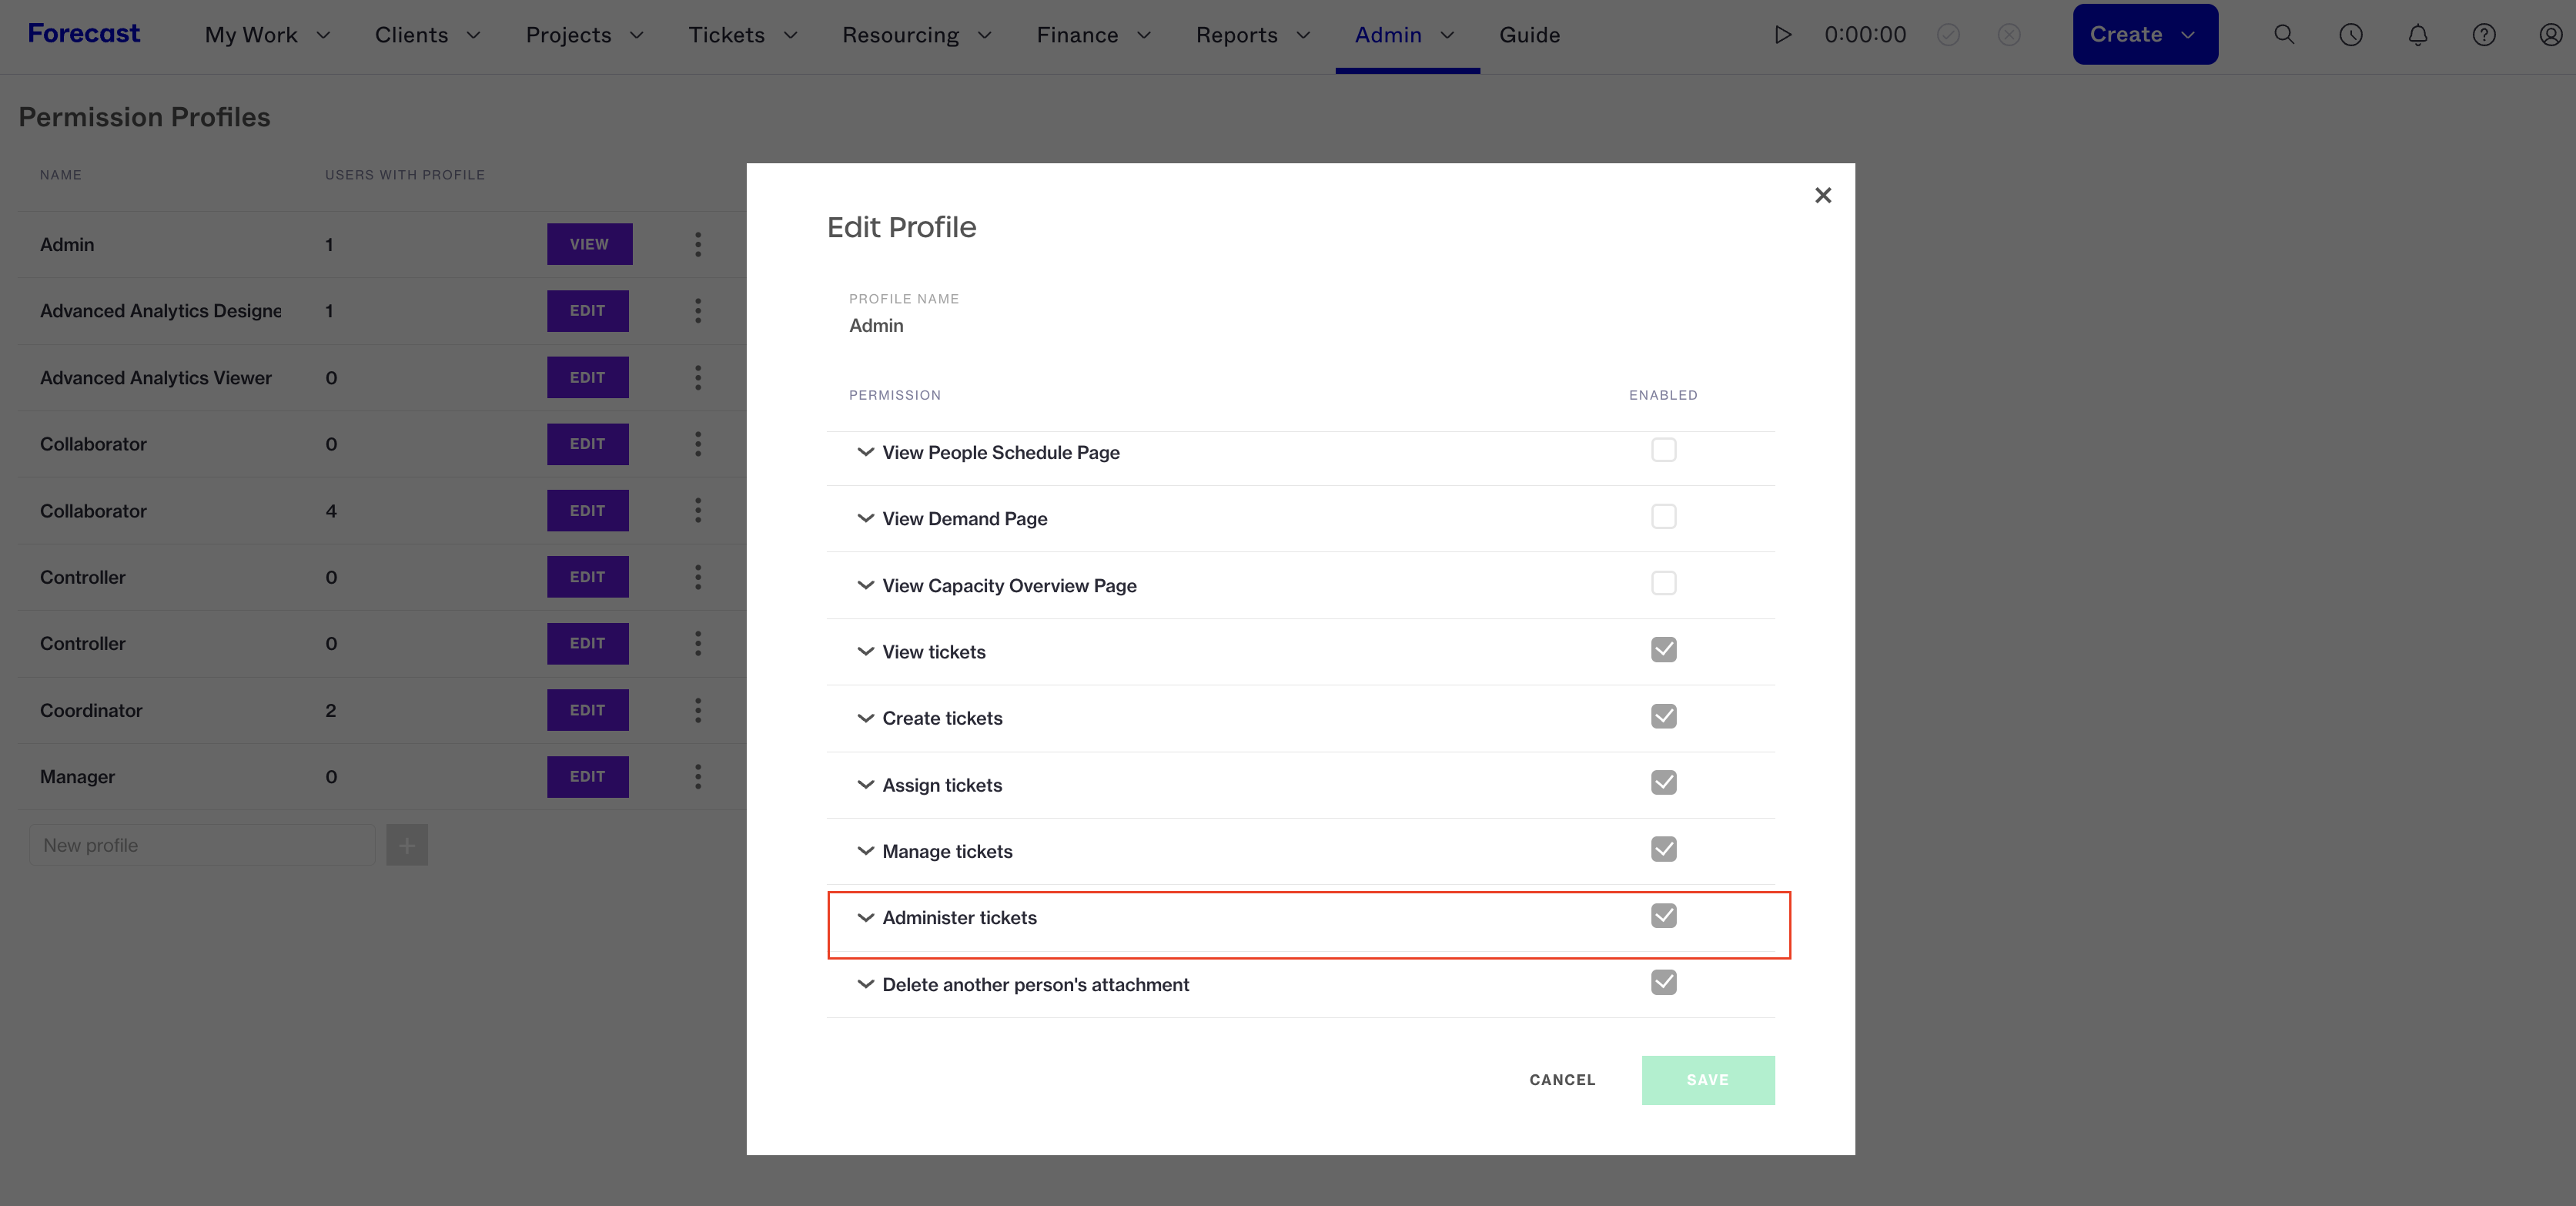Image resolution: width=2576 pixels, height=1206 pixels.
Task: Expand the View tickets permission row
Action: 1301,652
